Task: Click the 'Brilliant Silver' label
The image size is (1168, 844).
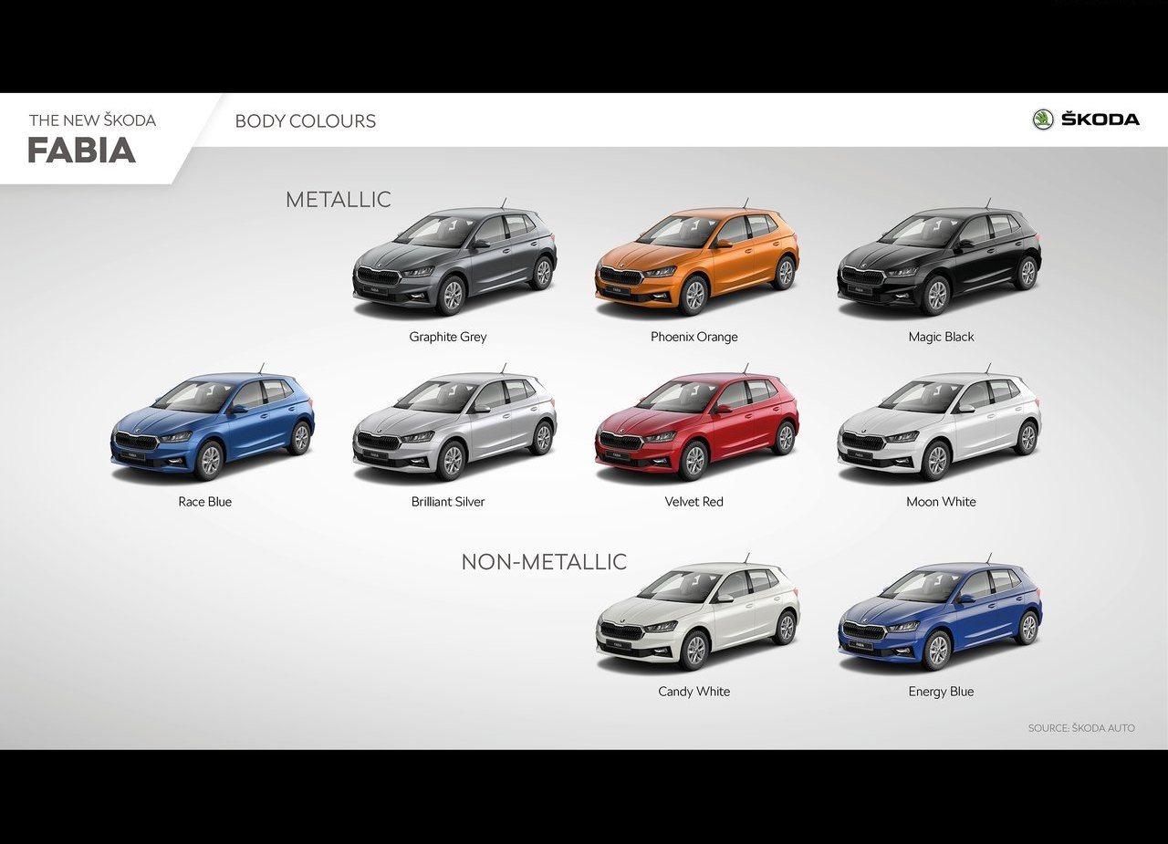Action: point(448,502)
